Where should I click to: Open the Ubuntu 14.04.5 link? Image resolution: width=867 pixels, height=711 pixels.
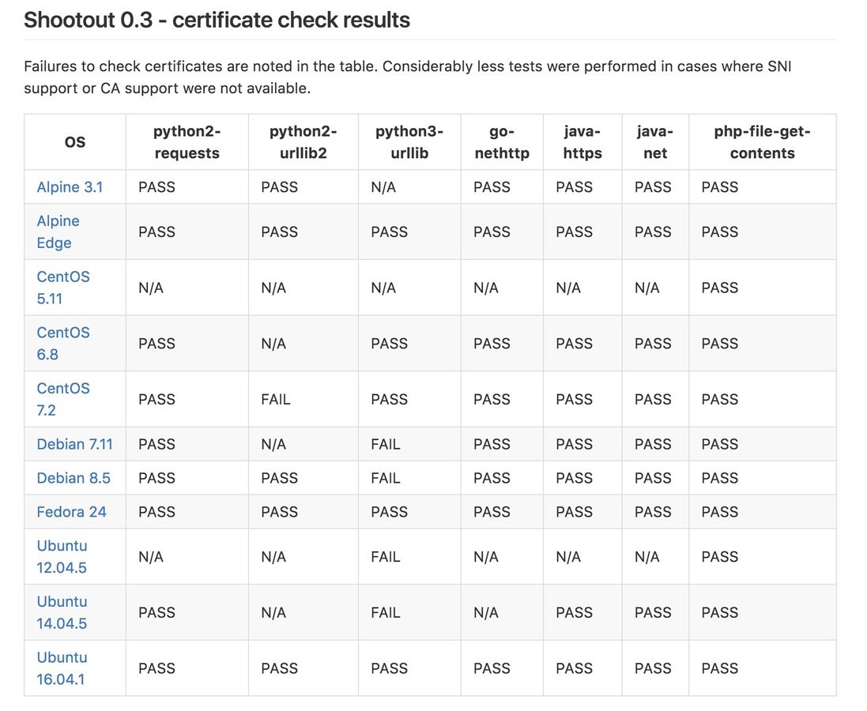62,612
